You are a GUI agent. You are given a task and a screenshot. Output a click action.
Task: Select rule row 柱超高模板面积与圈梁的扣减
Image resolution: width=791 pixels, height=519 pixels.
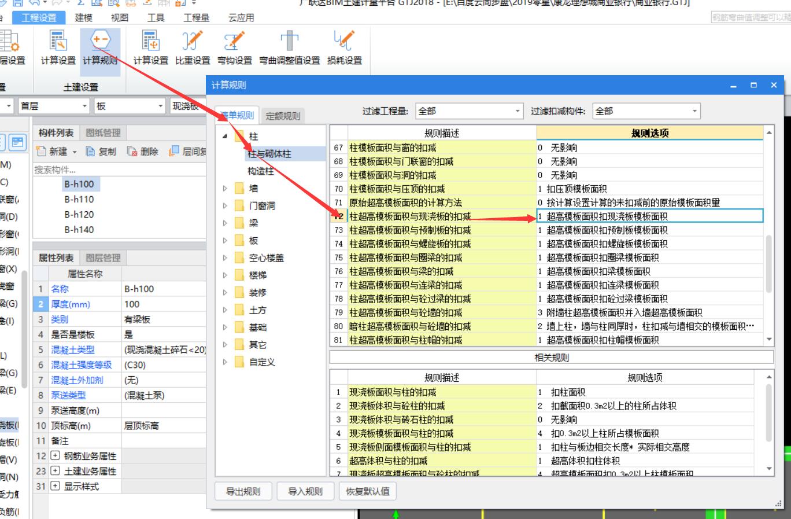click(x=442, y=257)
